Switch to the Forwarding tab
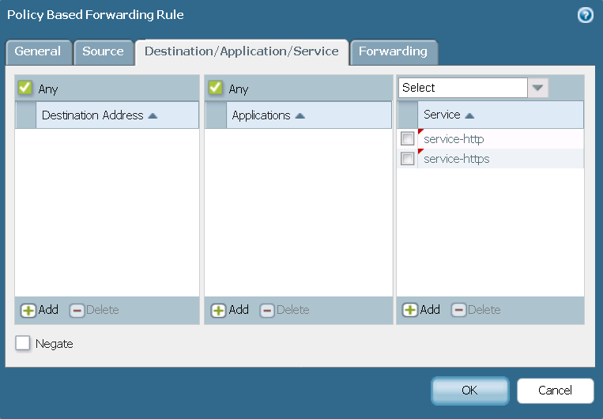Viewport: 603px width, 419px height. (393, 51)
